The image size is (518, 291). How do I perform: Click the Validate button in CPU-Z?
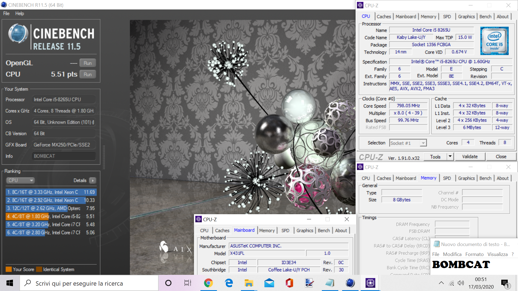(x=470, y=157)
